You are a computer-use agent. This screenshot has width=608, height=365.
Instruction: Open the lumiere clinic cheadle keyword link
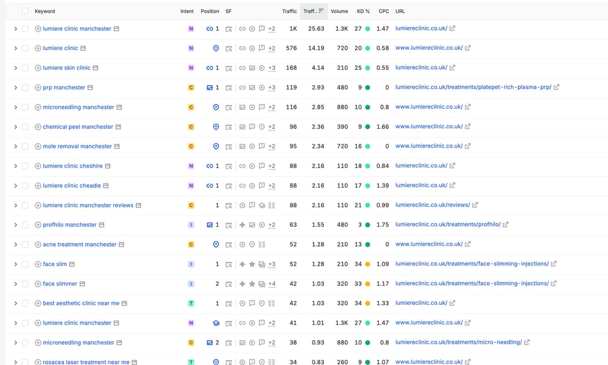tap(72, 186)
